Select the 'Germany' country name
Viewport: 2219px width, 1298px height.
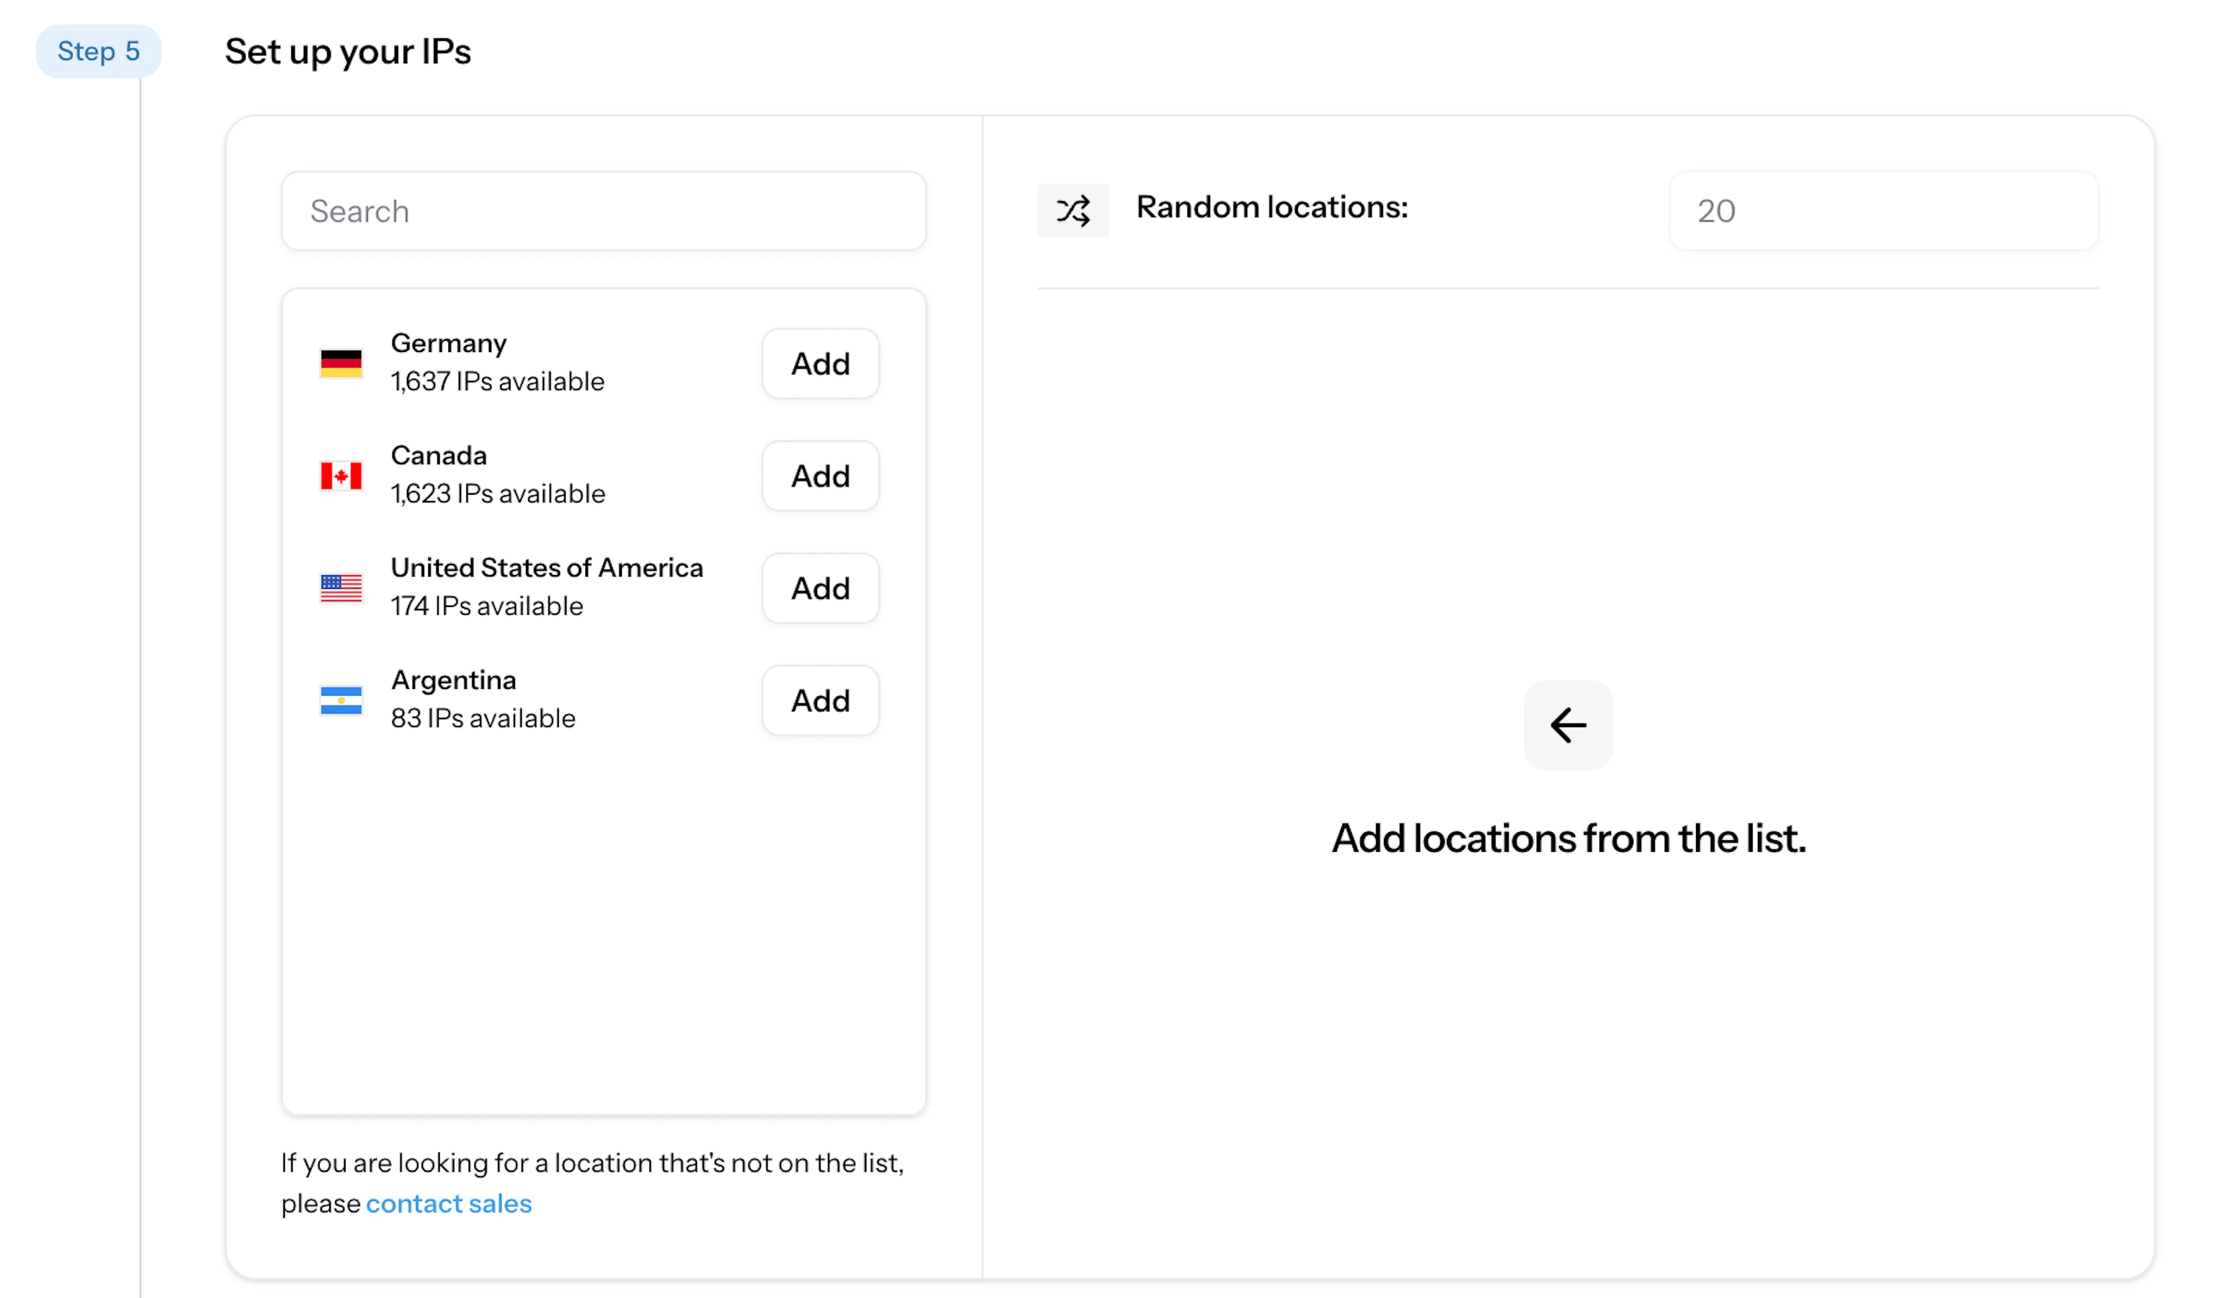(448, 343)
